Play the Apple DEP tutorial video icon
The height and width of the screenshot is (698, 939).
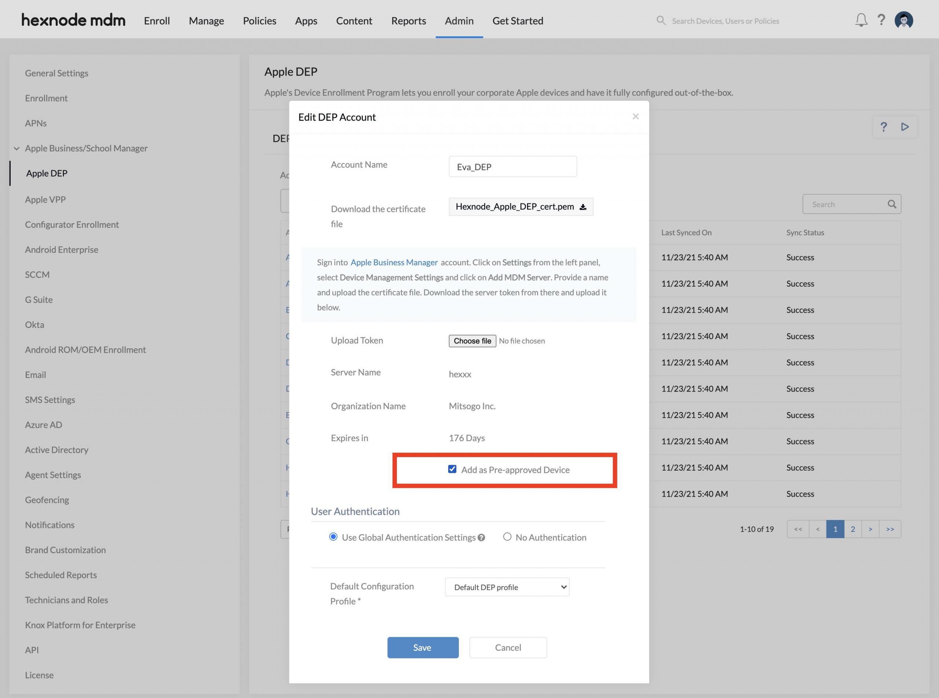(x=905, y=127)
